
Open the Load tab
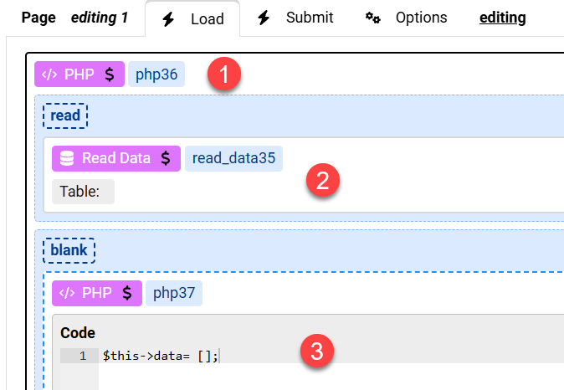pyautogui.click(x=192, y=18)
